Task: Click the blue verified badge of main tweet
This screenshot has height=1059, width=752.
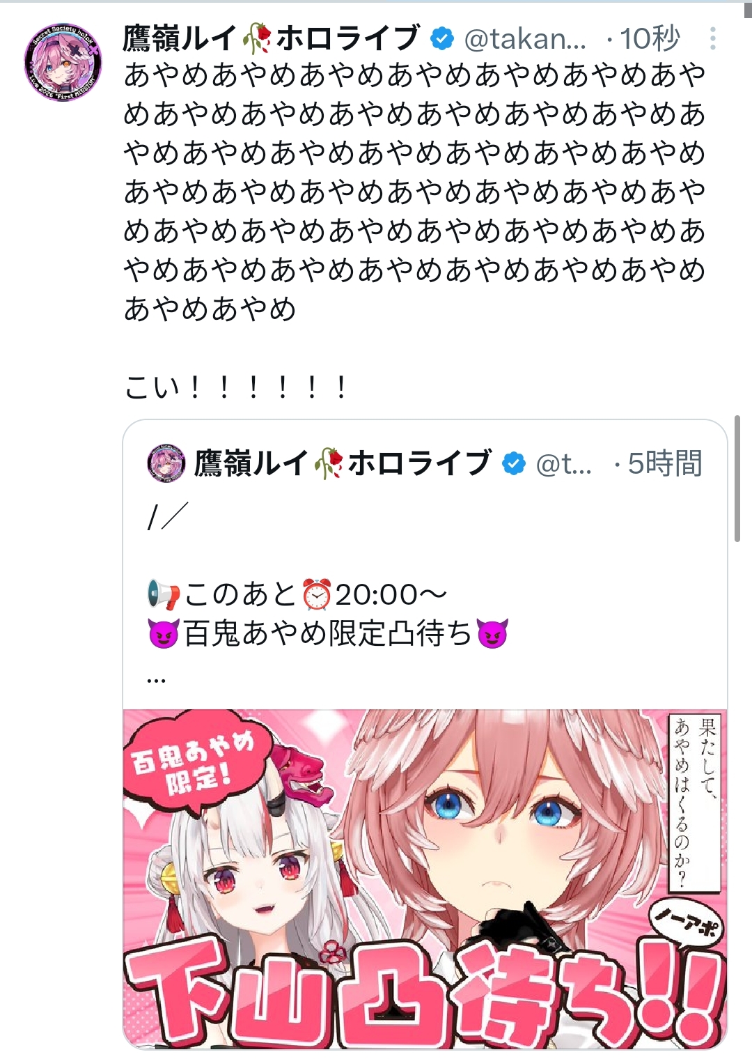Action: coord(441,38)
